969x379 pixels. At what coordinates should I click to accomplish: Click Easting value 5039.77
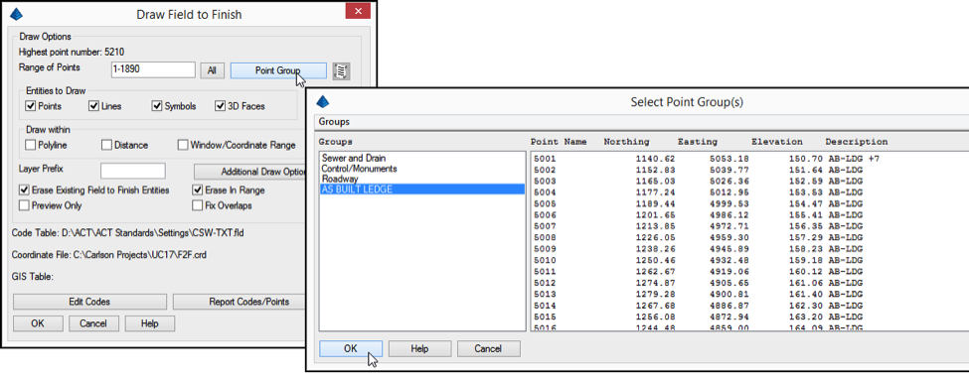point(729,169)
